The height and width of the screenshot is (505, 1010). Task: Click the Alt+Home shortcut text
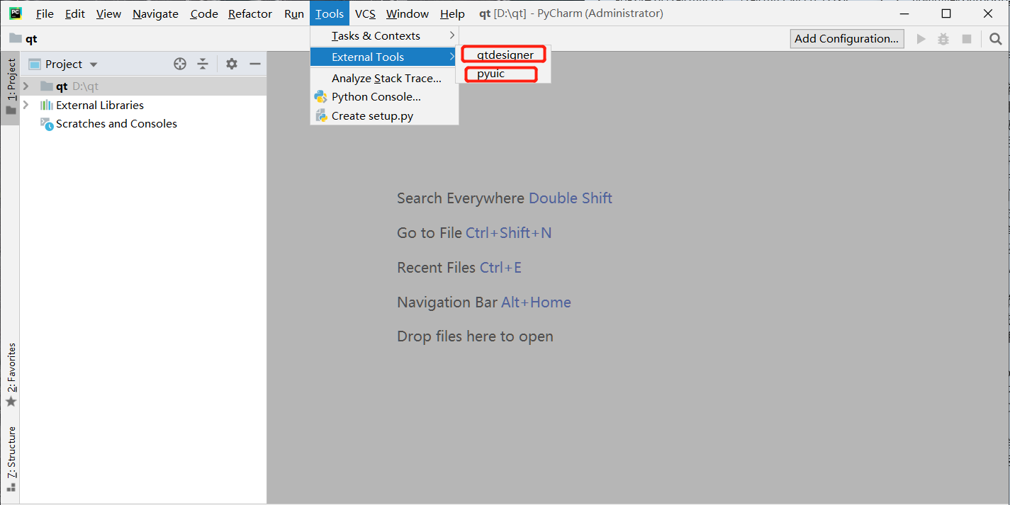536,302
